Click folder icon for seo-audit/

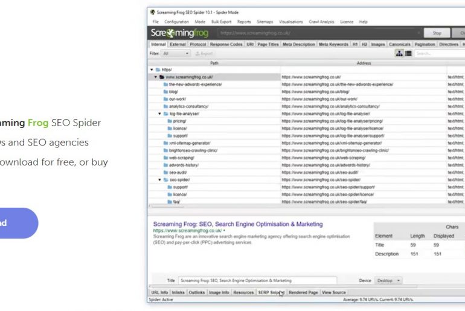pos(166,173)
